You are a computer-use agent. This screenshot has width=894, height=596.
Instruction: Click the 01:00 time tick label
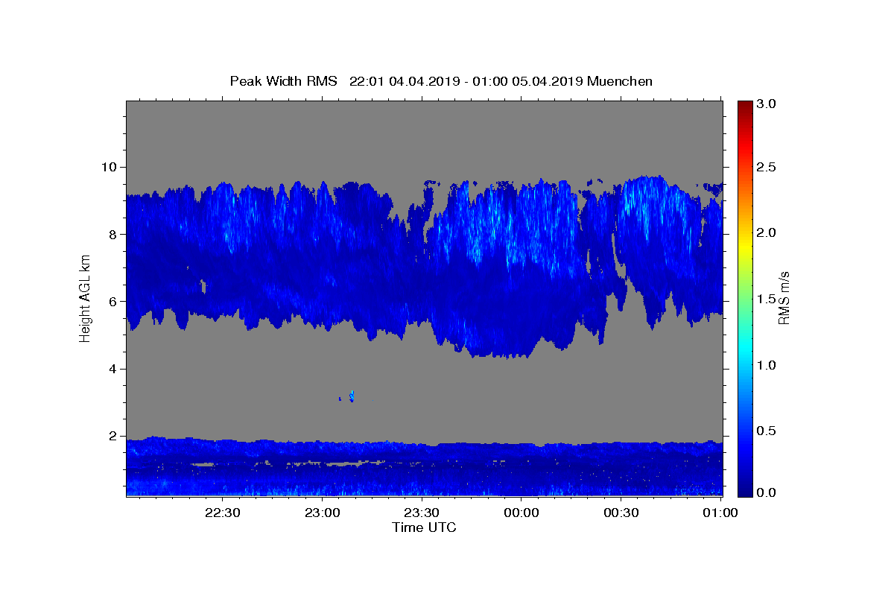click(720, 513)
